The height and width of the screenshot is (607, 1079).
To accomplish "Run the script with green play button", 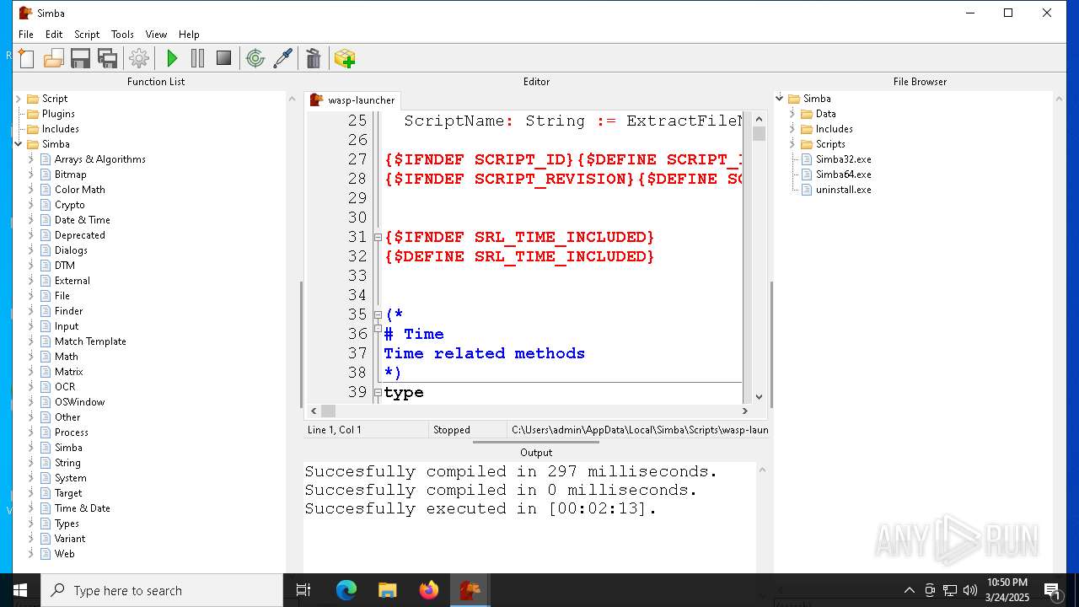I will click(x=172, y=58).
